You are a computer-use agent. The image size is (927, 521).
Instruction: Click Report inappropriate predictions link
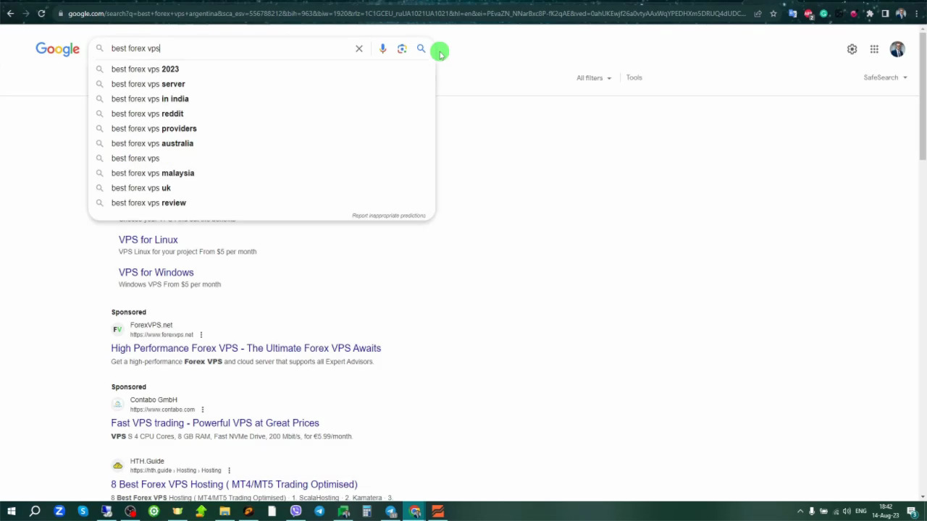(389, 216)
